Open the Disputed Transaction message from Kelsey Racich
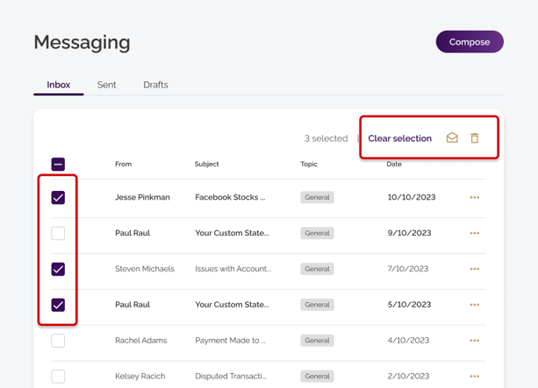Viewport: 538px width, 388px height. point(232,377)
